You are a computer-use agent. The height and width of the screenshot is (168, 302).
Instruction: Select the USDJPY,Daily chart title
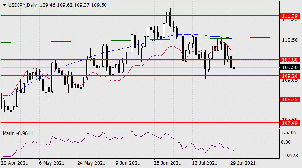(23, 5)
